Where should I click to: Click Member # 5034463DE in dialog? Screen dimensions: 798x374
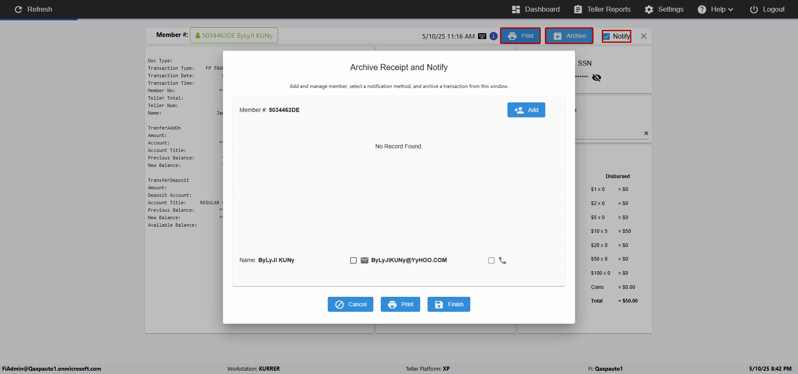(x=269, y=110)
